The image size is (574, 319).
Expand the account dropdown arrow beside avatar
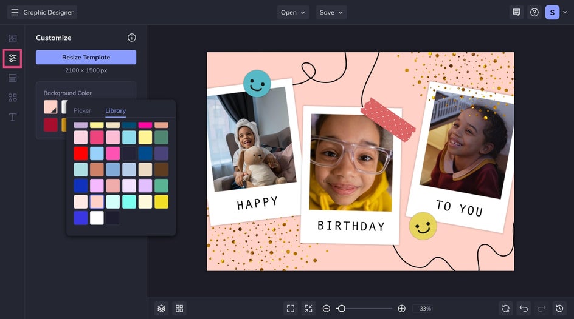(565, 12)
